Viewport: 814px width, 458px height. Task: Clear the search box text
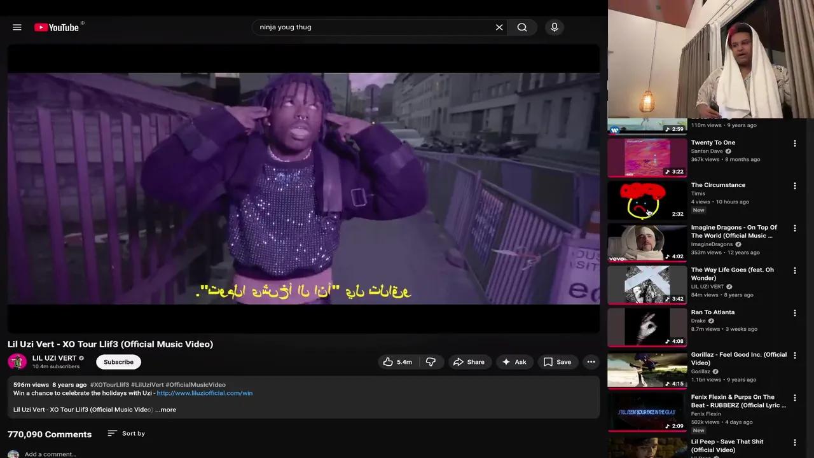(x=499, y=27)
